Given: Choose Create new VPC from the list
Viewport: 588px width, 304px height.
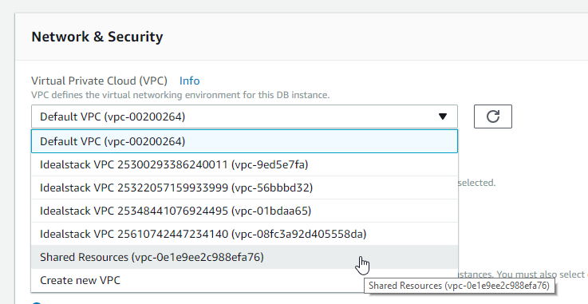Looking at the screenshot, I should pyautogui.click(x=244, y=280).
